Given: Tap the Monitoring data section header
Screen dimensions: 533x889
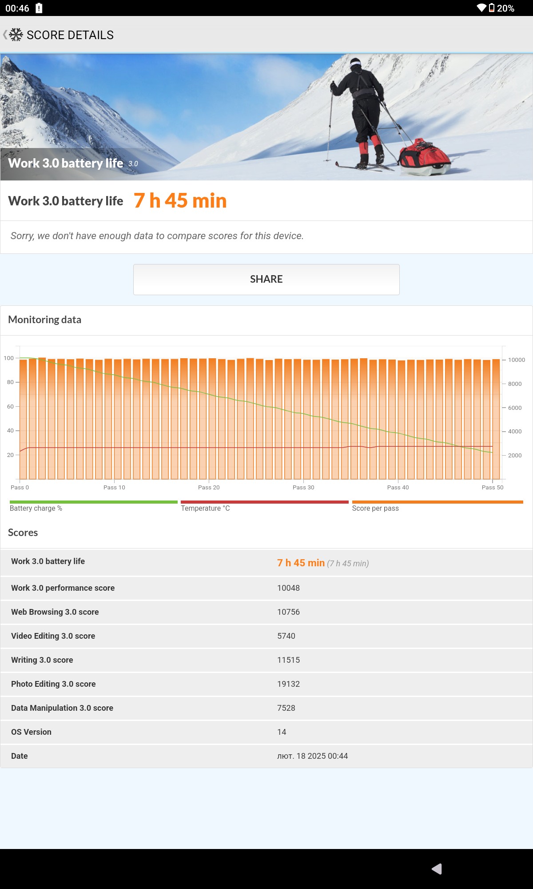Looking at the screenshot, I should [45, 320].
